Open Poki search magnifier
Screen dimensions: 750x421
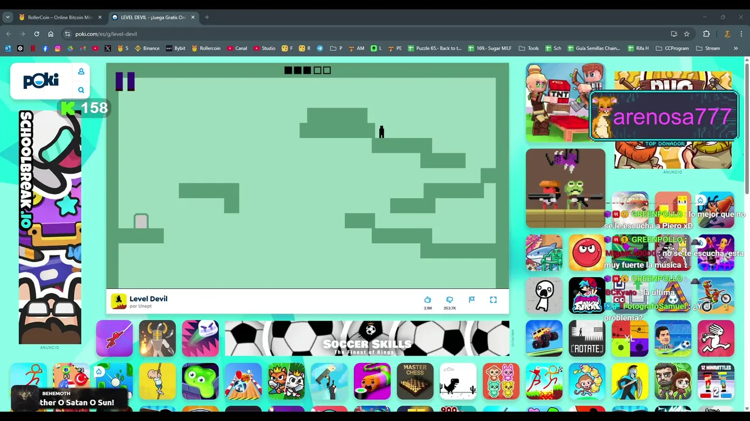81,90
